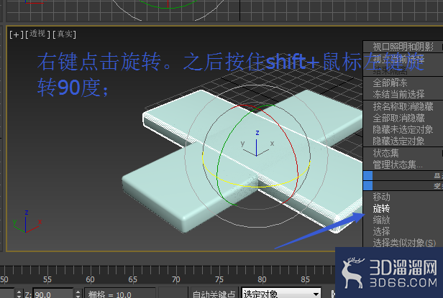Click frame 85 on the time ruler

point(305,279)
